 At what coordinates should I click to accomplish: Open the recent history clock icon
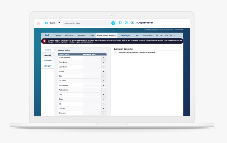click(x=126, y=23)
